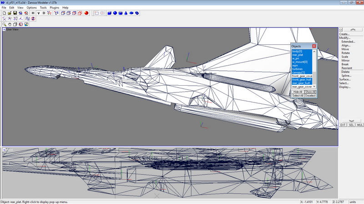Expand the Create... command group
364x204 pixels.
[x=344, y=34]
